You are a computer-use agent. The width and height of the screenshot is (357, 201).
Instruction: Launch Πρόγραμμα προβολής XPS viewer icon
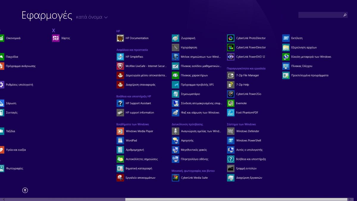(x=176, y=85)
